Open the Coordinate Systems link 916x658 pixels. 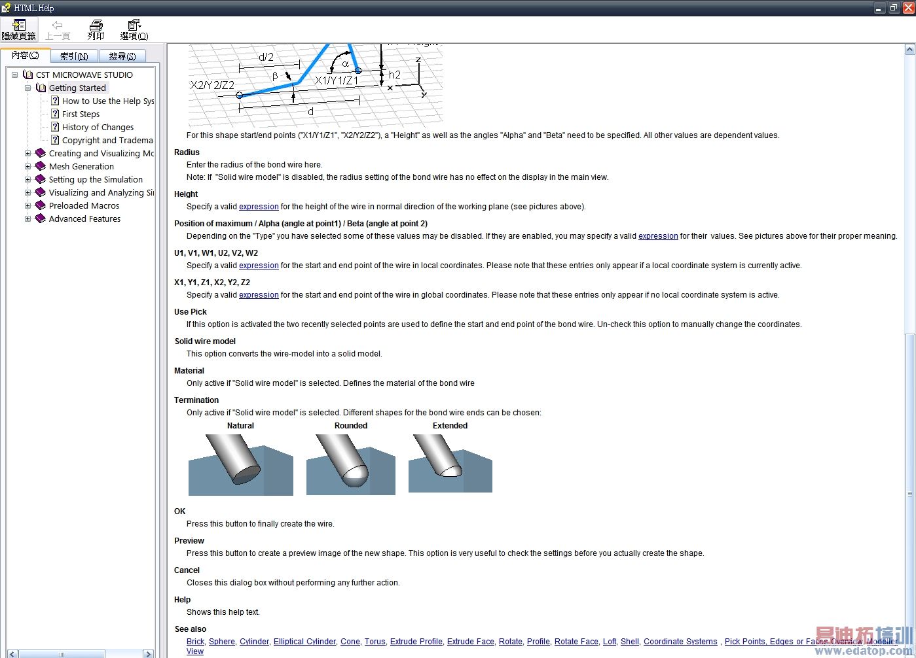(x=680, y=642)
